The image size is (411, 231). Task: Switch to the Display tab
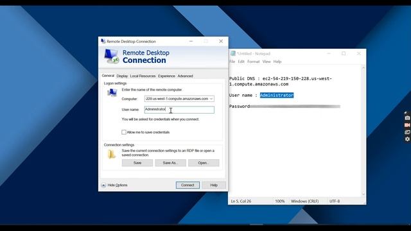pyautogui.click(x=122, y=76)
